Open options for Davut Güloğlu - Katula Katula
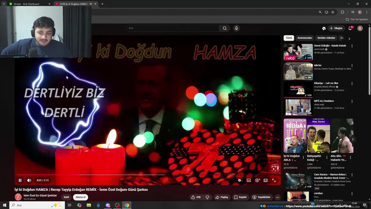 [352, 46]
